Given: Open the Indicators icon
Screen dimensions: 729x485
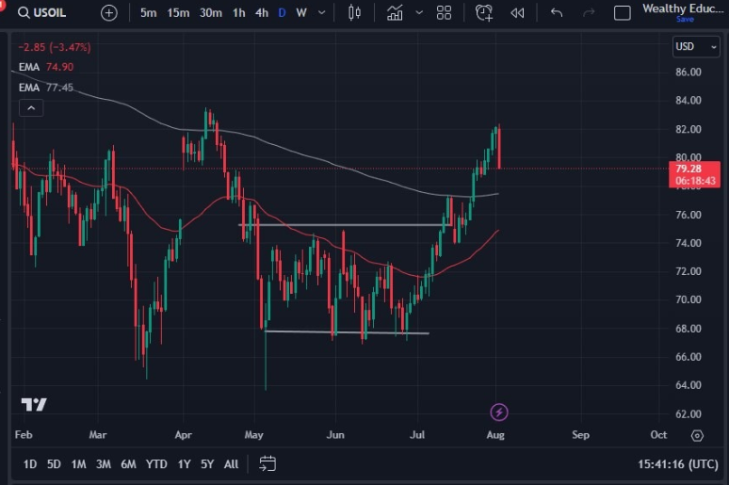Looking at the screenshot, I should click(396, 13).
